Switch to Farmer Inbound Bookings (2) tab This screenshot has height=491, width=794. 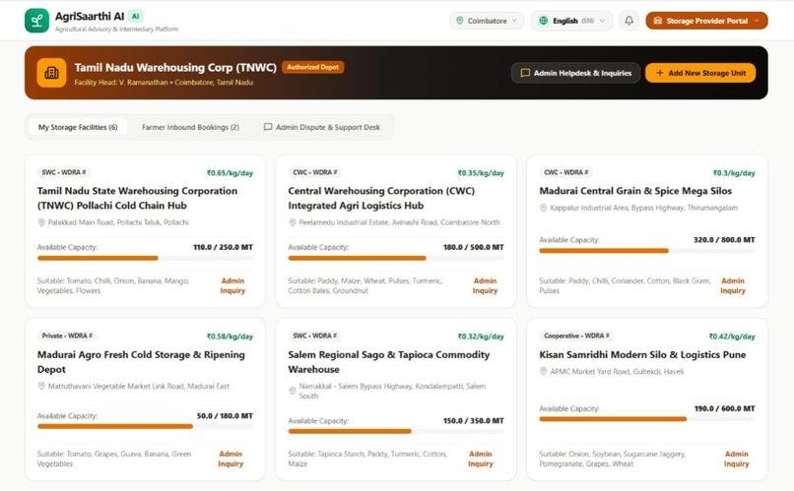[x=190, y=127]
